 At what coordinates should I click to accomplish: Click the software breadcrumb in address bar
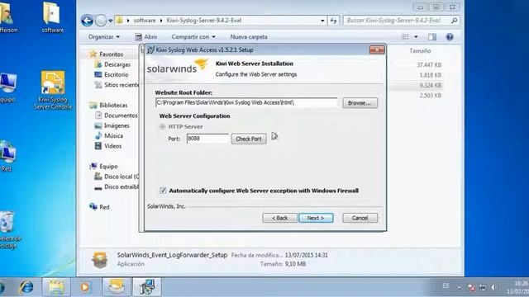[145, 21]
